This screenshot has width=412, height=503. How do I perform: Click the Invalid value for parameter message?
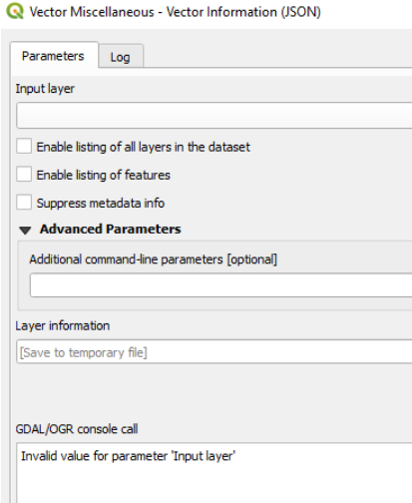point(129,456)
